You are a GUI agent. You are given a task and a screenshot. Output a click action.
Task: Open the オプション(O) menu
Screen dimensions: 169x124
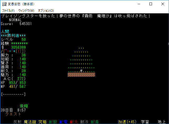(46, 11)
